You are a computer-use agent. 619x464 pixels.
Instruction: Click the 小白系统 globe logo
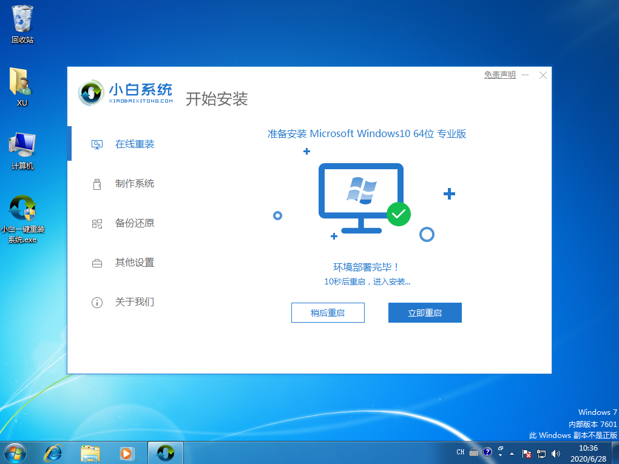point(91,93)
